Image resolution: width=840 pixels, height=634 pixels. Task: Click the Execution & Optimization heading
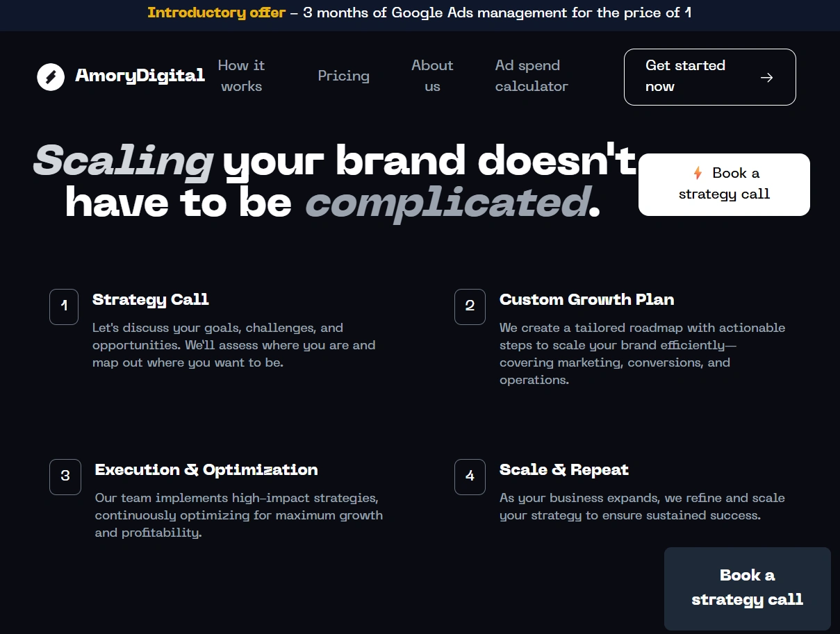click(206, 469)
